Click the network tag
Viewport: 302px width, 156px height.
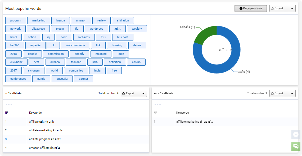pyautogui.click(x=15, y=29)
